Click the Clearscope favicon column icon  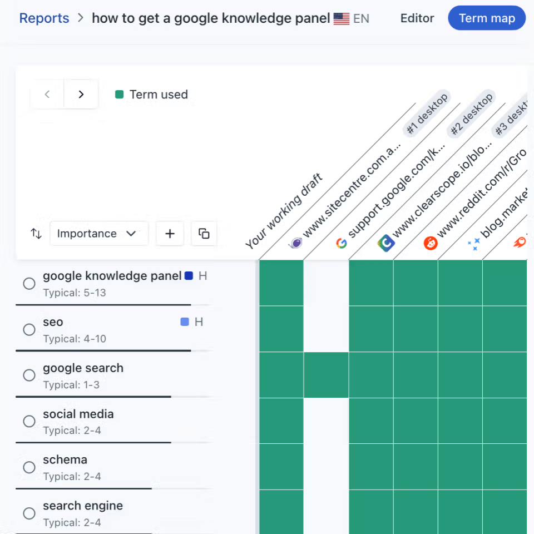point(386,243)
